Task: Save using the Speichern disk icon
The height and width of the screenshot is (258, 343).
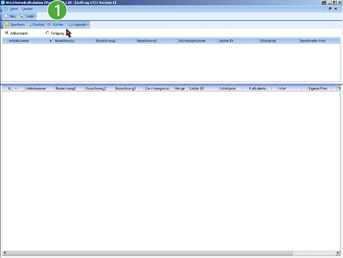Action: 7,25
